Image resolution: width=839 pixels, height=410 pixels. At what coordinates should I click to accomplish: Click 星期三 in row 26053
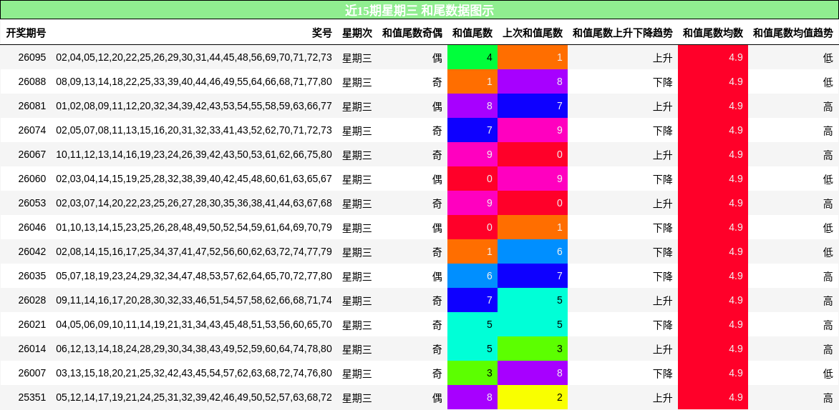tap(357, 204)
